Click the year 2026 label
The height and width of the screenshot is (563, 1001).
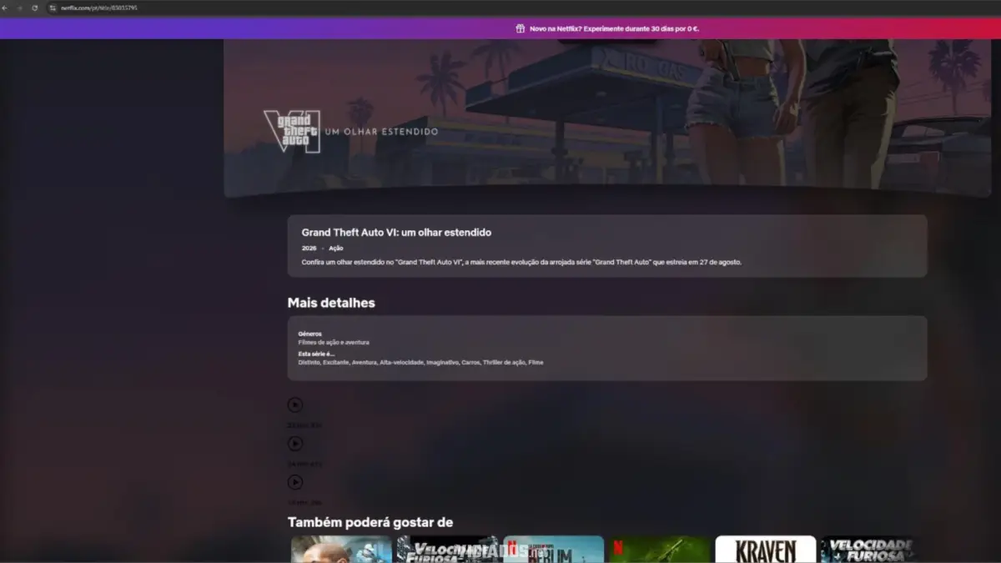(309, 249)
